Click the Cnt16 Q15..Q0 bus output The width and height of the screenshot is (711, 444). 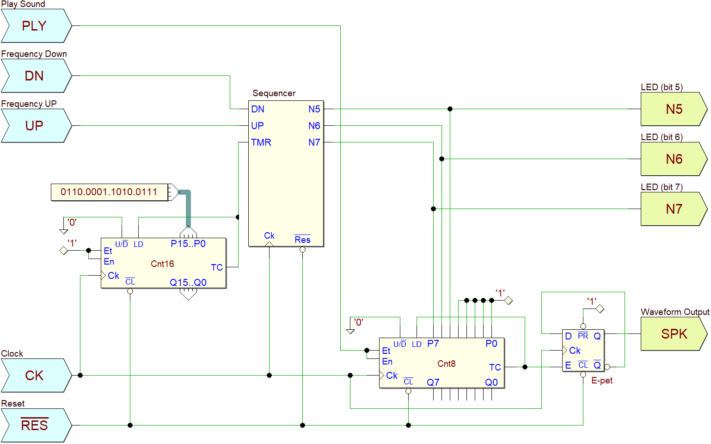[188, 283]
